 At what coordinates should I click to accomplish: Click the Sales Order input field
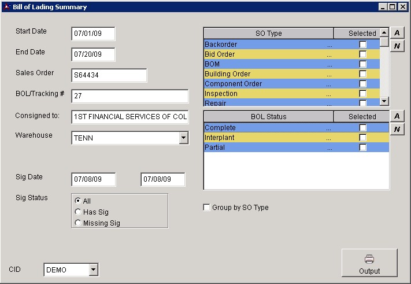pyautogui.click(x=109, y=75)
